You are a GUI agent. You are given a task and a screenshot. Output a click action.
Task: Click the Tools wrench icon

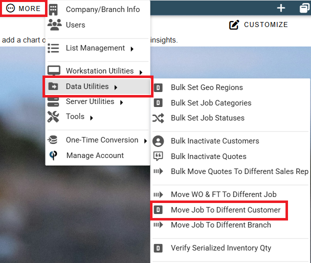tap(53, 116)
